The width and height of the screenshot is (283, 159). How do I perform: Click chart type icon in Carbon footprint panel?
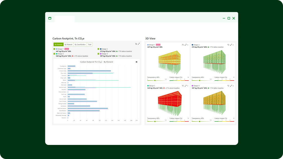136,44
